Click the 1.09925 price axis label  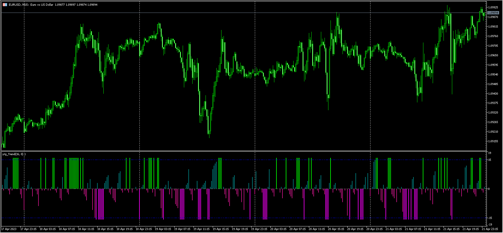pos(493,7)
